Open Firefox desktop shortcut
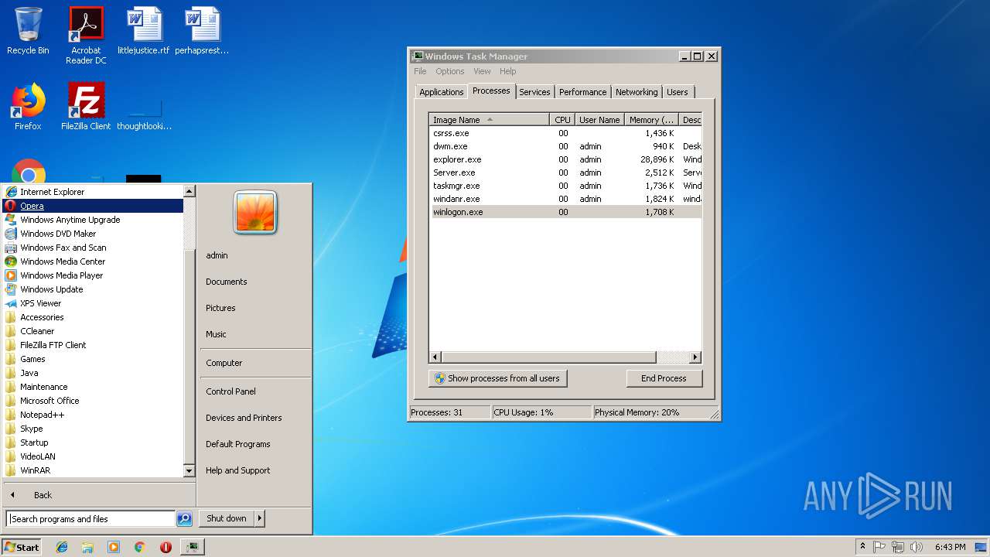Image resolution: width=990 pixels, height=557 pixels. 28,107
